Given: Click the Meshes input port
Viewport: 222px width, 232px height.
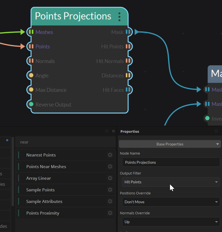Looking at the screenshot, I should (x=31, y=32).
